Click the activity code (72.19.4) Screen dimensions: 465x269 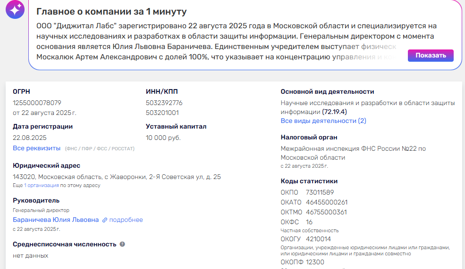pyautogui.click(x=334, y=112)
